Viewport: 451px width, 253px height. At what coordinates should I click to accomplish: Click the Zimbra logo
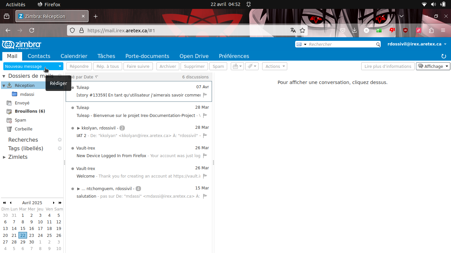pyautogui.click(x=22, y=45)
